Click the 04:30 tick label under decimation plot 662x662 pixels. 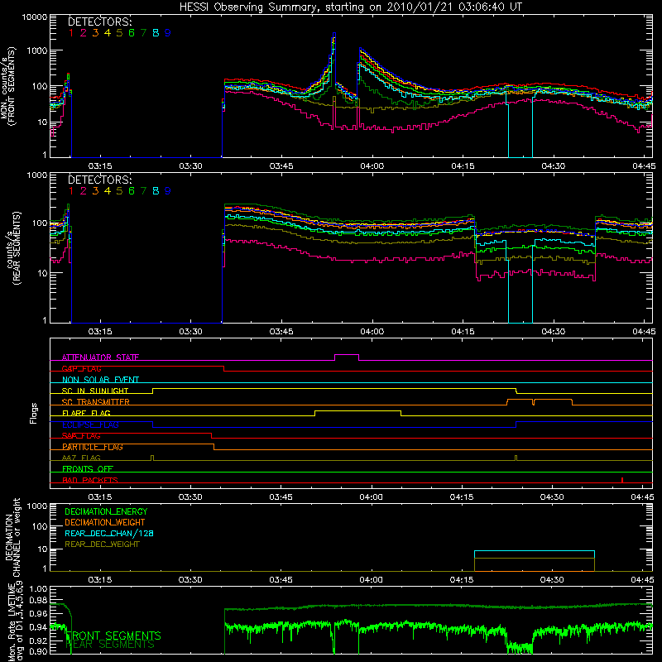tap(552, 580)
